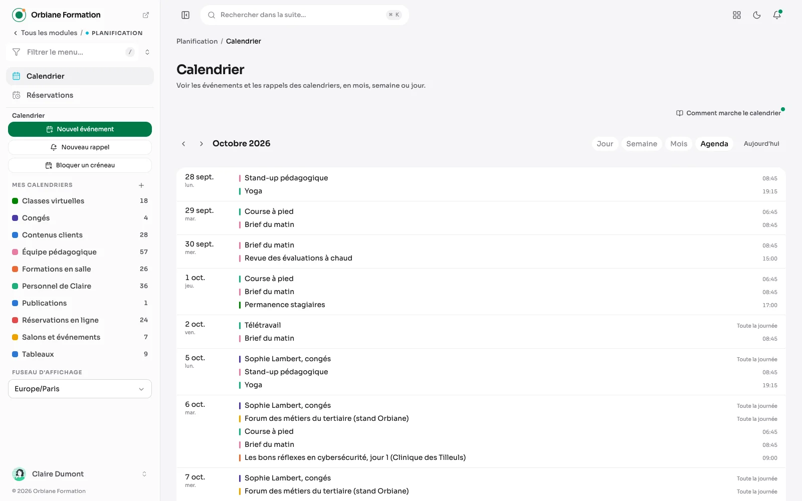The width and height of the screenshot is (802, 501).
Task: Open Comment marche le calendrier help link
Action: 729,113
